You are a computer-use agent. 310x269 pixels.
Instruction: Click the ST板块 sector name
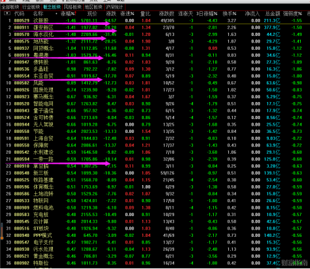(41, 228)
